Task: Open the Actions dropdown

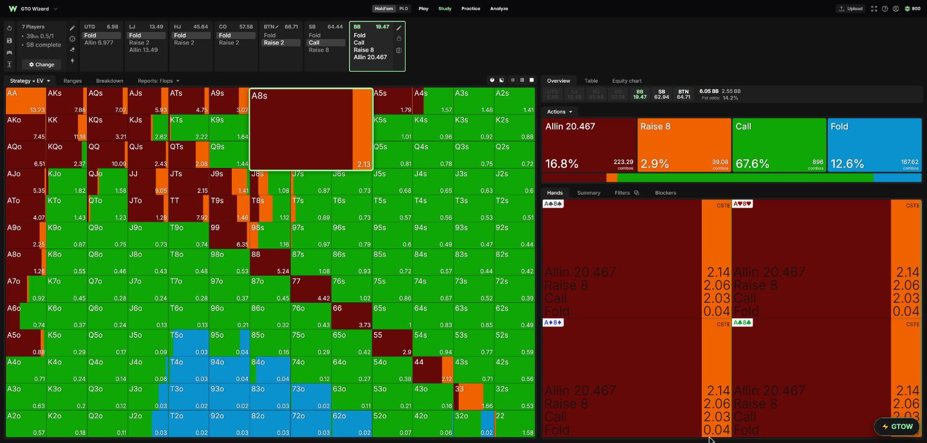Action: tap(559, 112)
